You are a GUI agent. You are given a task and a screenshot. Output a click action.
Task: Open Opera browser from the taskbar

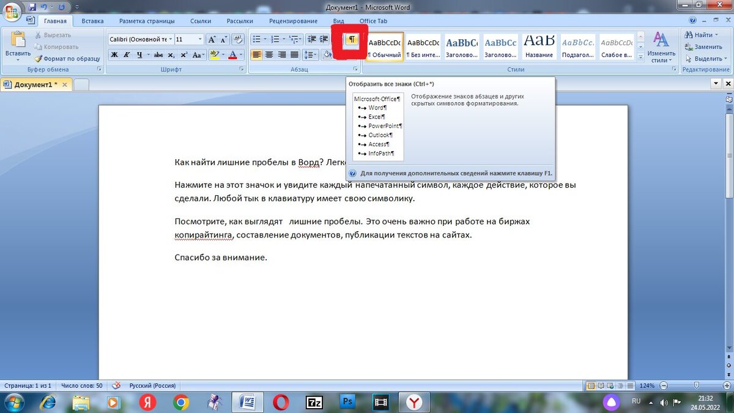pos(281,402)
